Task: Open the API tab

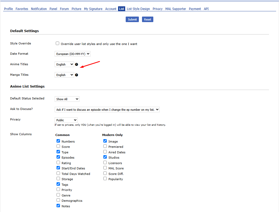Action: (206, 9)
